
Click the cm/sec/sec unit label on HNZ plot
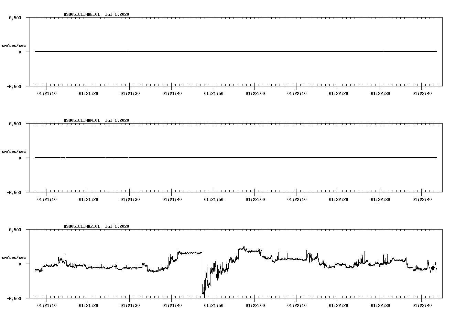[14, 257]
